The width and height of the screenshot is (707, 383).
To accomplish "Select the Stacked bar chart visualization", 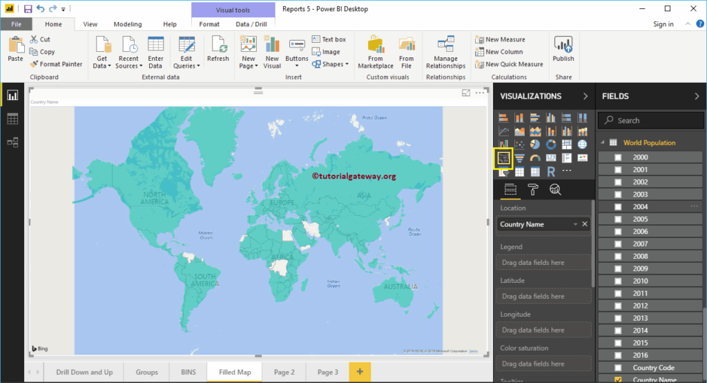I will click(503, 118).
